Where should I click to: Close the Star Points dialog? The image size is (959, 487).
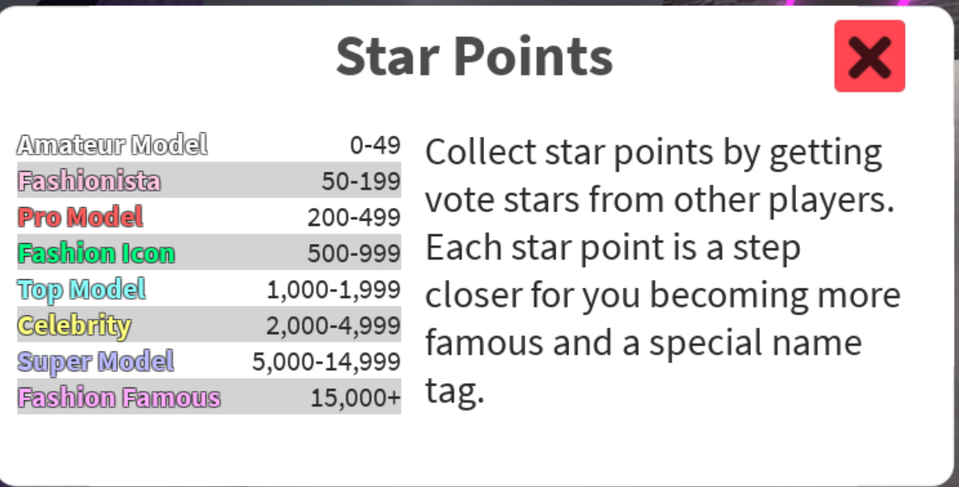pos(869,56)
